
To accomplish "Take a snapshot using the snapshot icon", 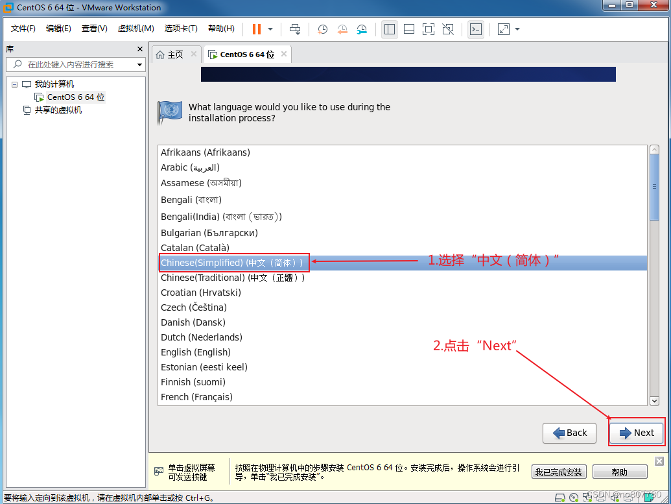I will [x=322, y=29].
